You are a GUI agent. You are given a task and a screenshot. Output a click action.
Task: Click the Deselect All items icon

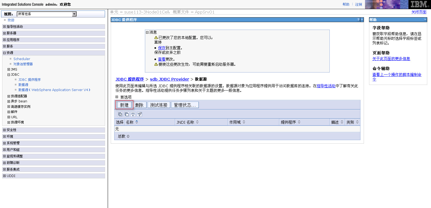click(x=127, y=114)
